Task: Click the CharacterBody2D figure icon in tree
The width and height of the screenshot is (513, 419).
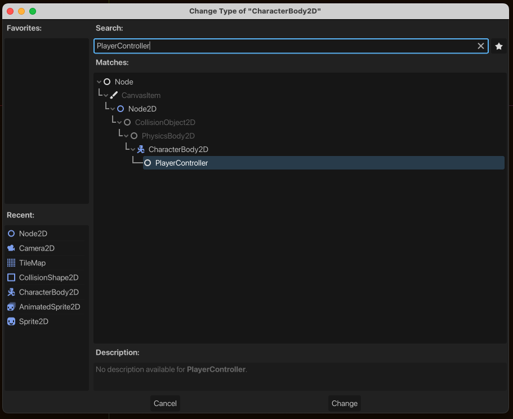Action: click(141, 149)
